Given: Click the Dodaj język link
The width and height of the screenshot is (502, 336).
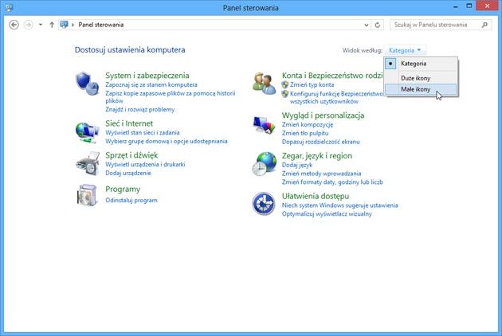Looking at the screenshot, I should tap(297, 165).
